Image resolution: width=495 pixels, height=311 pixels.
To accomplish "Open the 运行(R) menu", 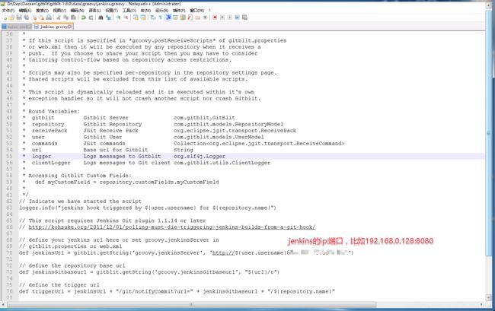I will pos(161,11).
